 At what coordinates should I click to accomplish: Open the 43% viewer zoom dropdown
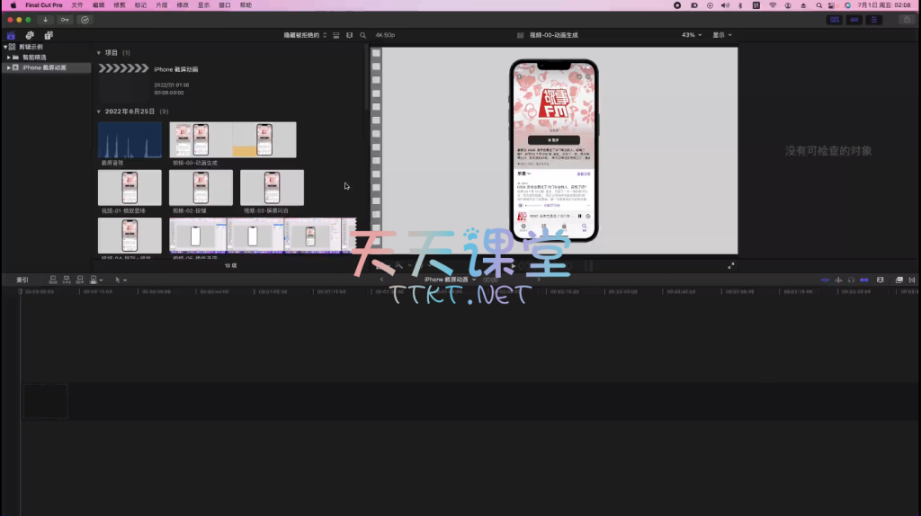691,35
